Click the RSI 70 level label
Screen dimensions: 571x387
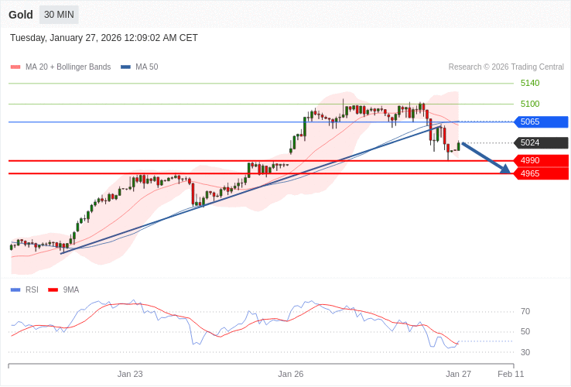[x=525, y=312]
